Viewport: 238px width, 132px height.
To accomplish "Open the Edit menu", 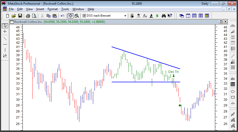I will click(20, 9).
